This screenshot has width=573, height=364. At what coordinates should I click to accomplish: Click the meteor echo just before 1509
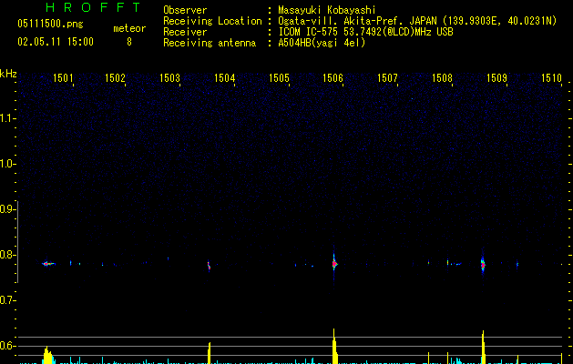[483, 264]
